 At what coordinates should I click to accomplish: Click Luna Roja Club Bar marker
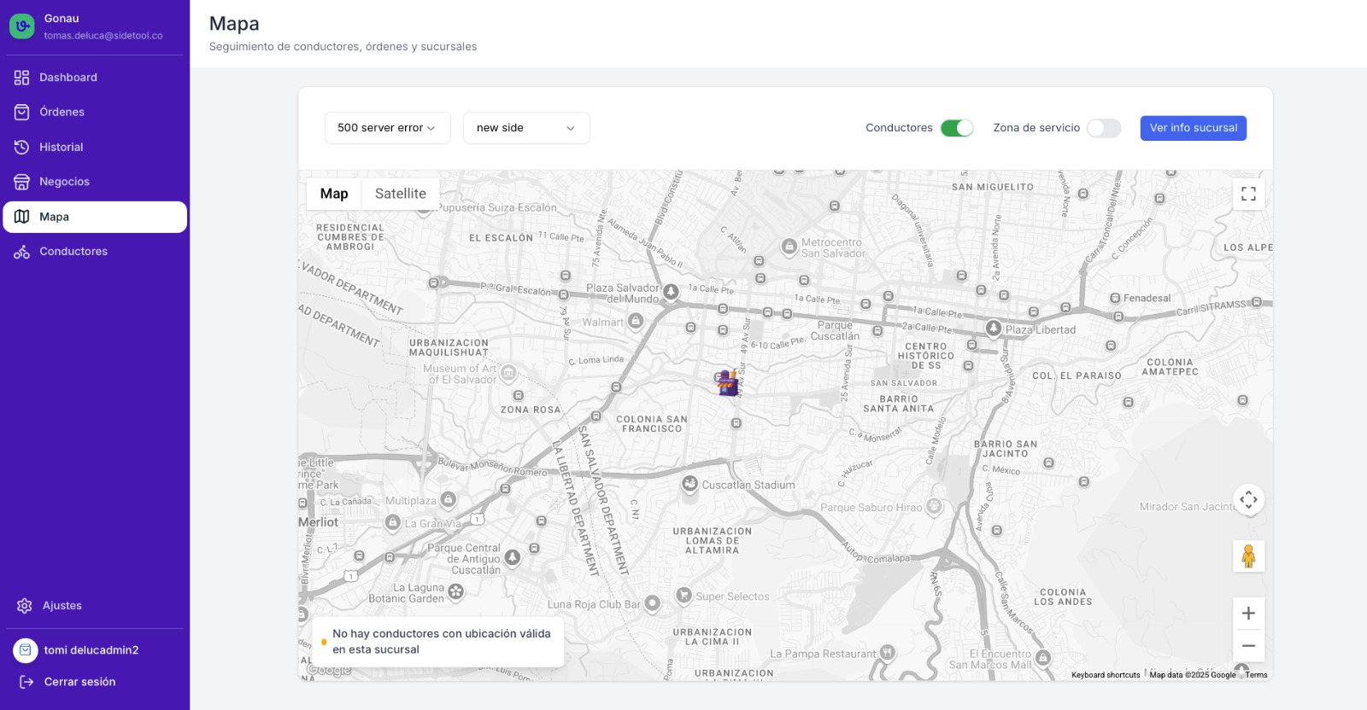[x=653, y=603]
